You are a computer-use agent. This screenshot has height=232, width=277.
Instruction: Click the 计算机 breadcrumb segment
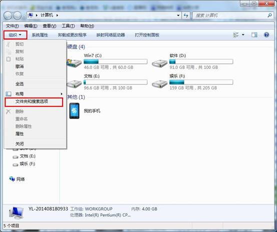47,15
